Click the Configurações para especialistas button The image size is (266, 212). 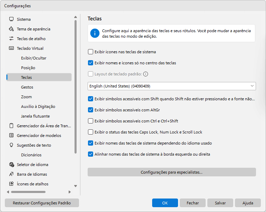[x=172, y=172]
